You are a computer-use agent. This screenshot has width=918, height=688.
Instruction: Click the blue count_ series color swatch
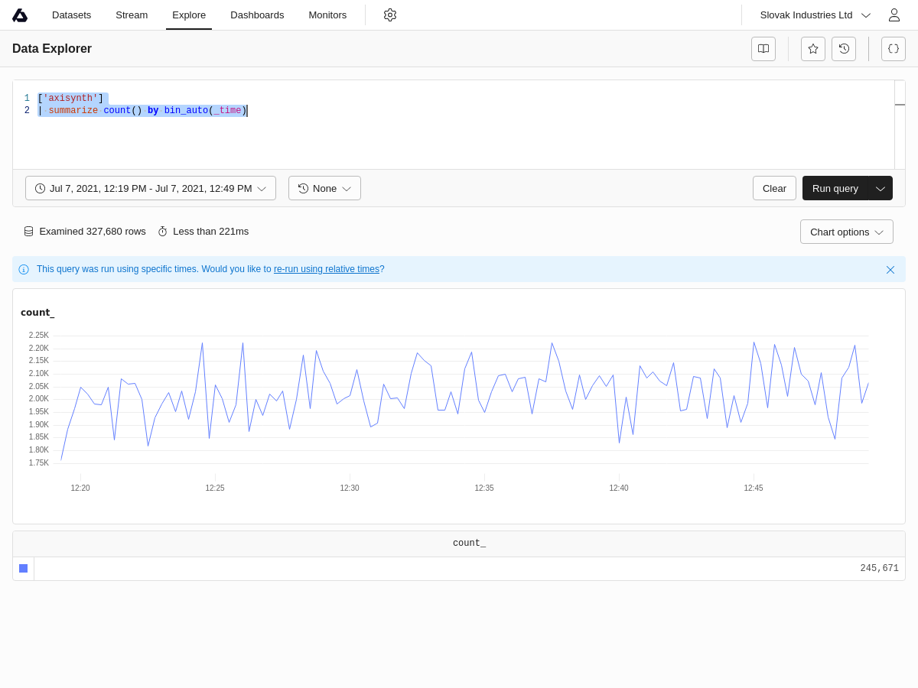coord(24,569)
